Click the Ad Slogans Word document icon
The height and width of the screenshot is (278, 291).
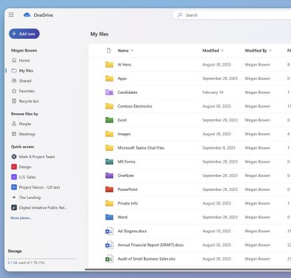tap(109, 231)
